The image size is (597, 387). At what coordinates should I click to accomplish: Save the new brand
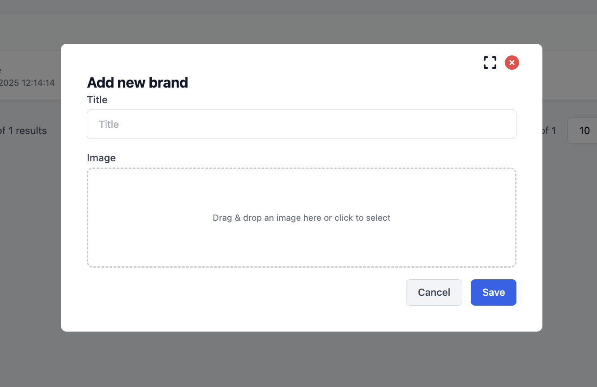click(493, 293)
